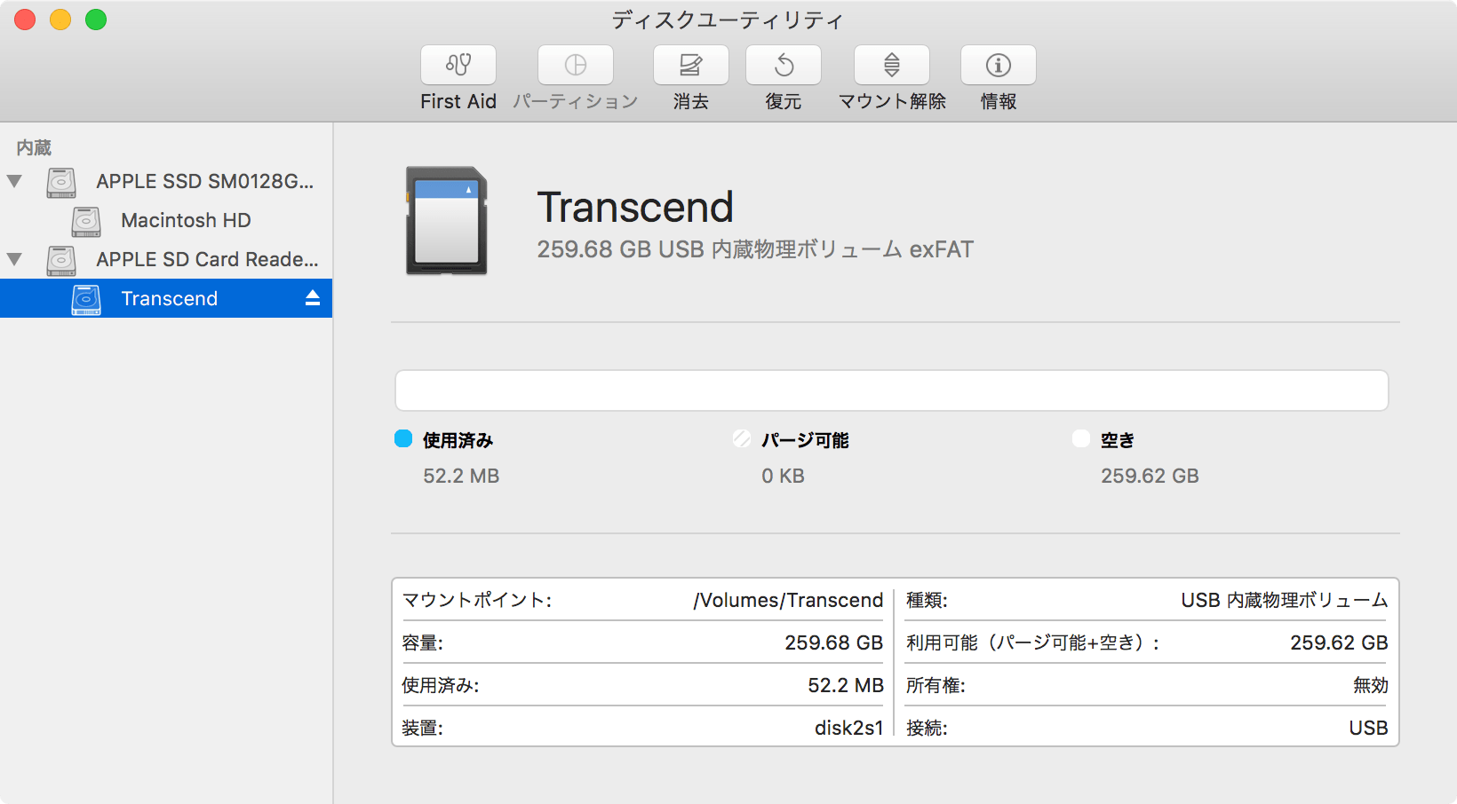This screenshot has width=1457, height=804.
Task: Click the APPLE SD Card Reader disk icon
Action: 61,260
